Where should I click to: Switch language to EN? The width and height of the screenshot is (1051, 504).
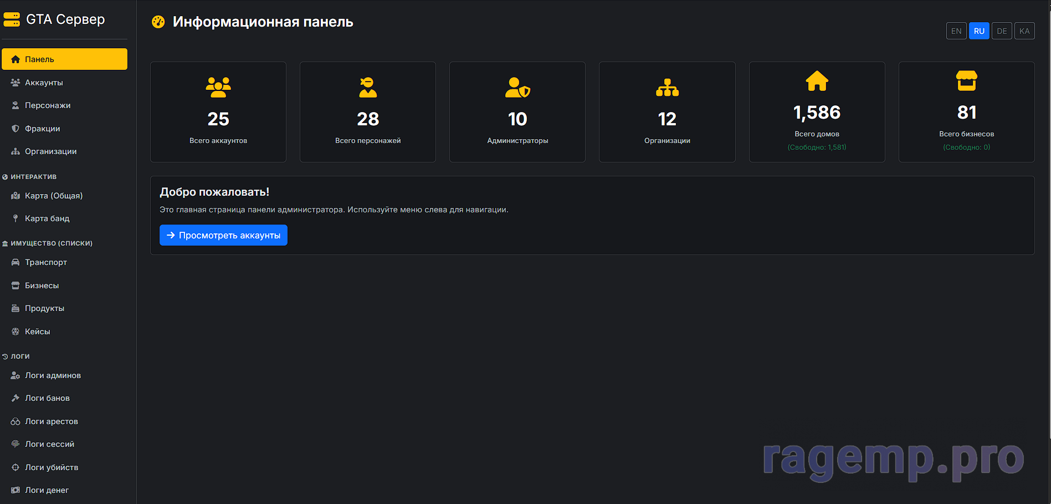pos(956,31)
